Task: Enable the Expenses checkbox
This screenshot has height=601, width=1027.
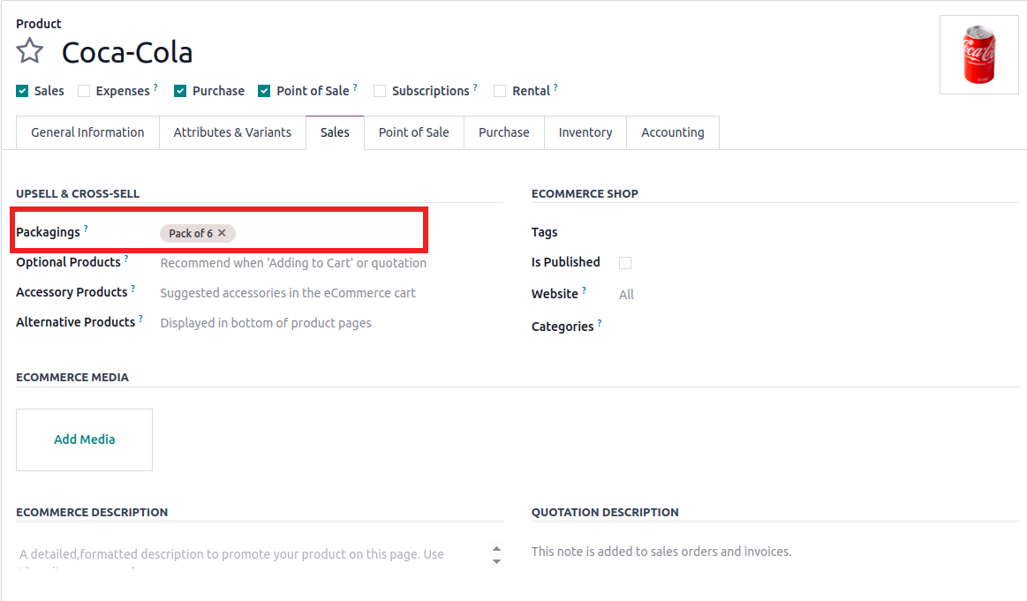Action: point(84,91)
